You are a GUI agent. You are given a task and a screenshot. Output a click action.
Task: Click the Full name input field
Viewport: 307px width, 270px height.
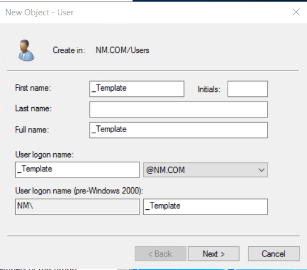pyautogui.click(x=178, y=130)
